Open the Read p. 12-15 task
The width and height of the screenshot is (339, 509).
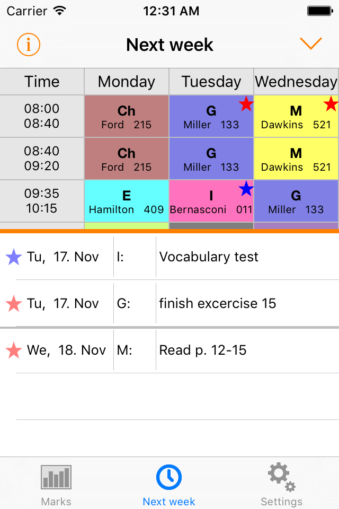(203, 350)
